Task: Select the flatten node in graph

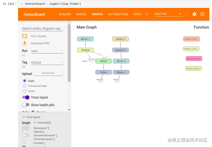Action: click(104, 72)
